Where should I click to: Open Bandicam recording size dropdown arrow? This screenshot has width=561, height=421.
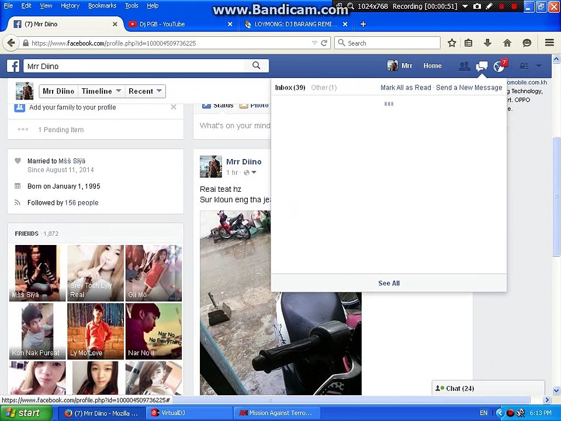(465, 6)
